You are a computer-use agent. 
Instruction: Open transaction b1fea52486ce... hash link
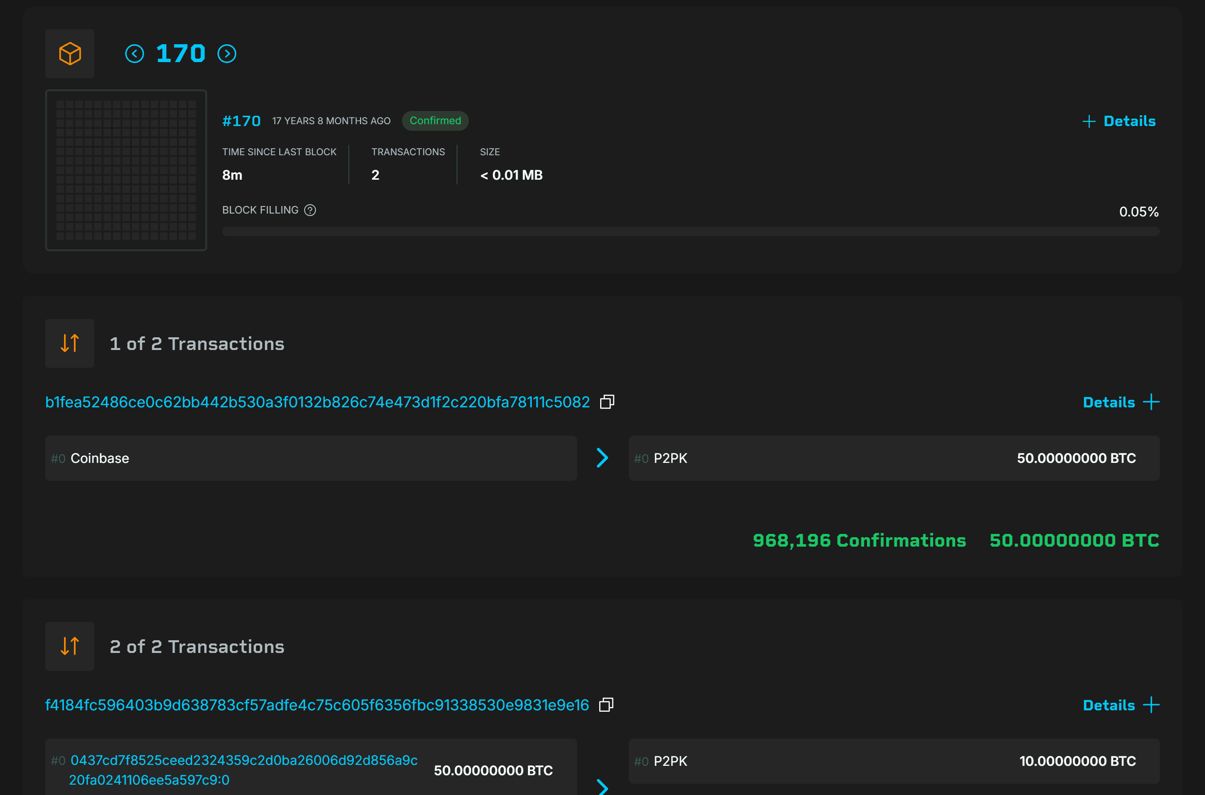click(318, 402)
